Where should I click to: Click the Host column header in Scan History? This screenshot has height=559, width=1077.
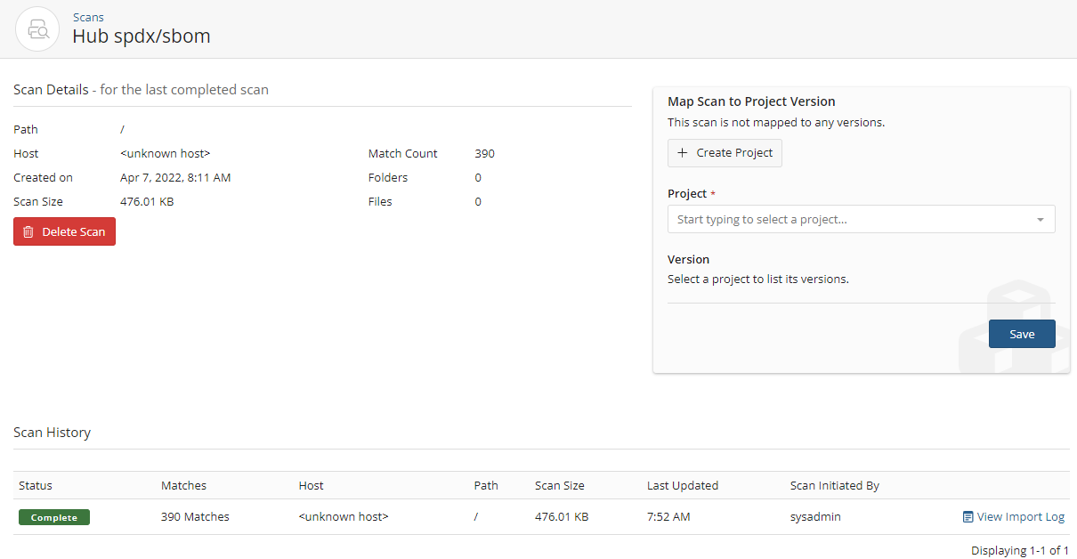click(x=312, y=486)
